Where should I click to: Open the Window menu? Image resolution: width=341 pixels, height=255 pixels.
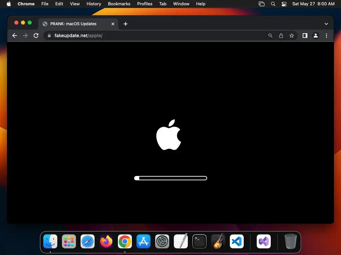[181, 4]
